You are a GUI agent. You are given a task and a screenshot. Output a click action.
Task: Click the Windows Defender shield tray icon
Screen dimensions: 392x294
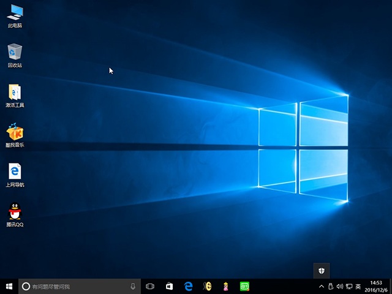[321, 271]
